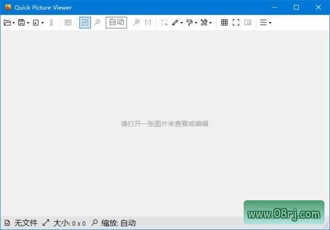Click the external open/share icon

36,23
